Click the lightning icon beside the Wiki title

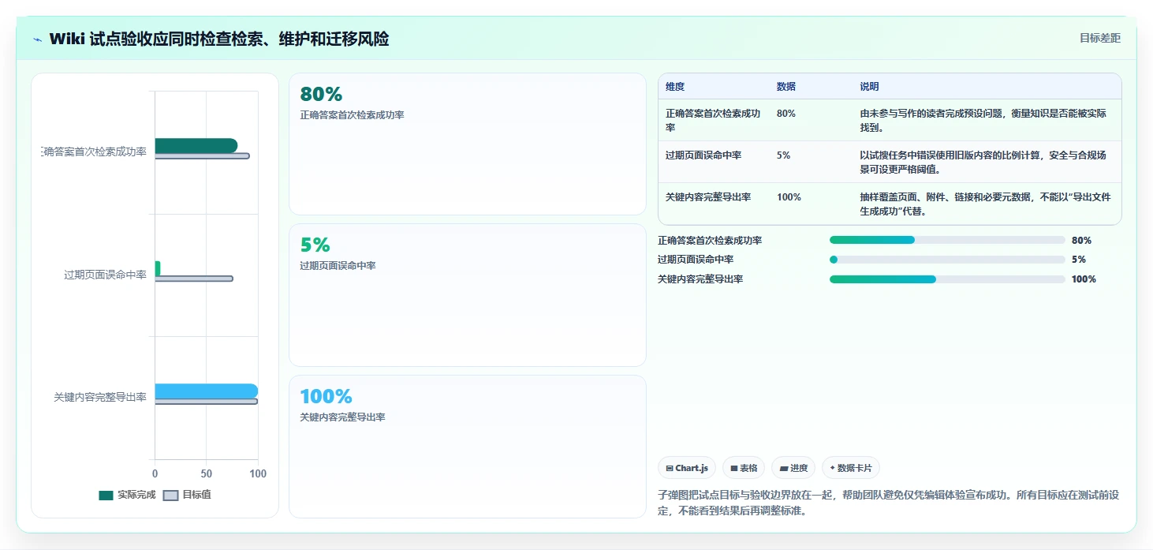click(x=37, y=39)
